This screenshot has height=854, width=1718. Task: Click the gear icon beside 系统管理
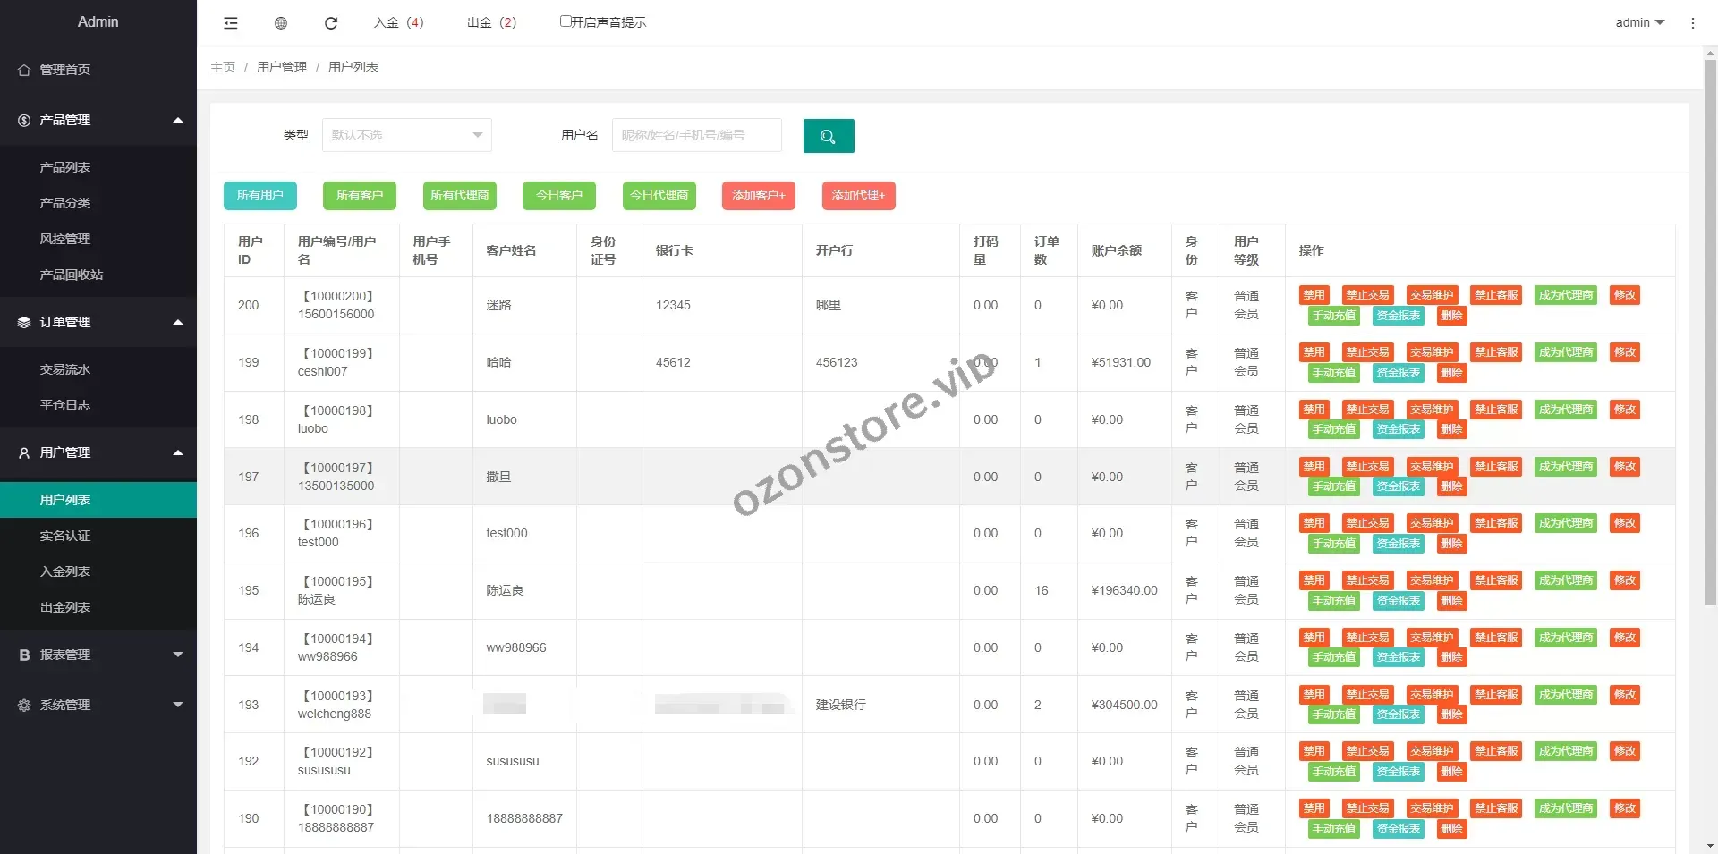point(24,705)
